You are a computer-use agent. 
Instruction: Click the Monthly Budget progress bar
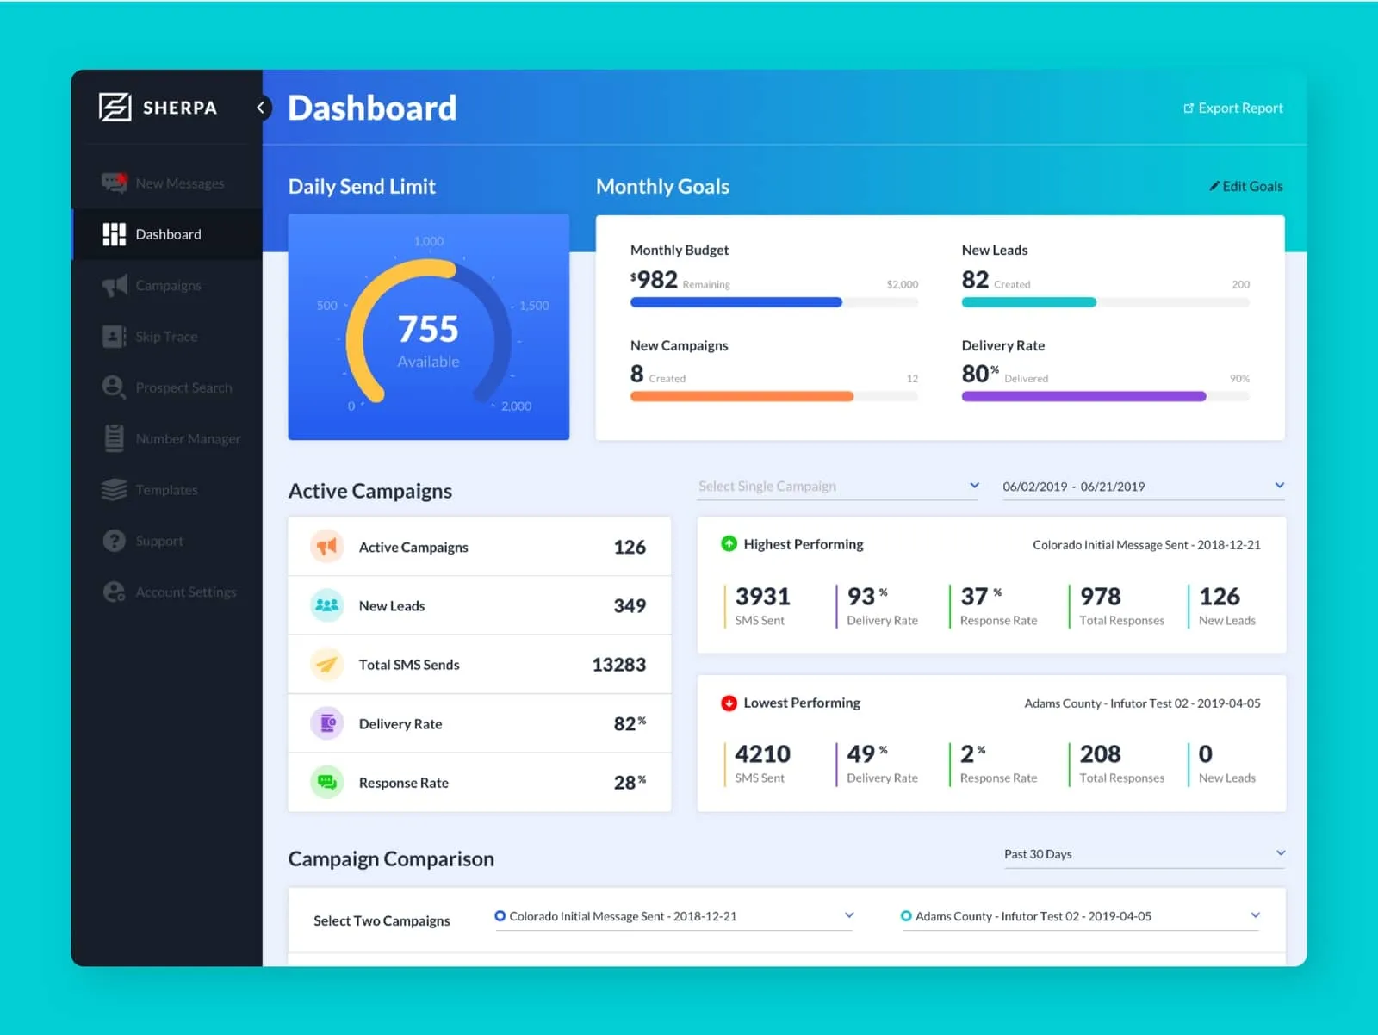(774, 302)
